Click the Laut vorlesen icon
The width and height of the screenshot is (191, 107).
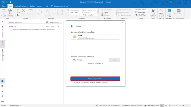coord(153,13)
